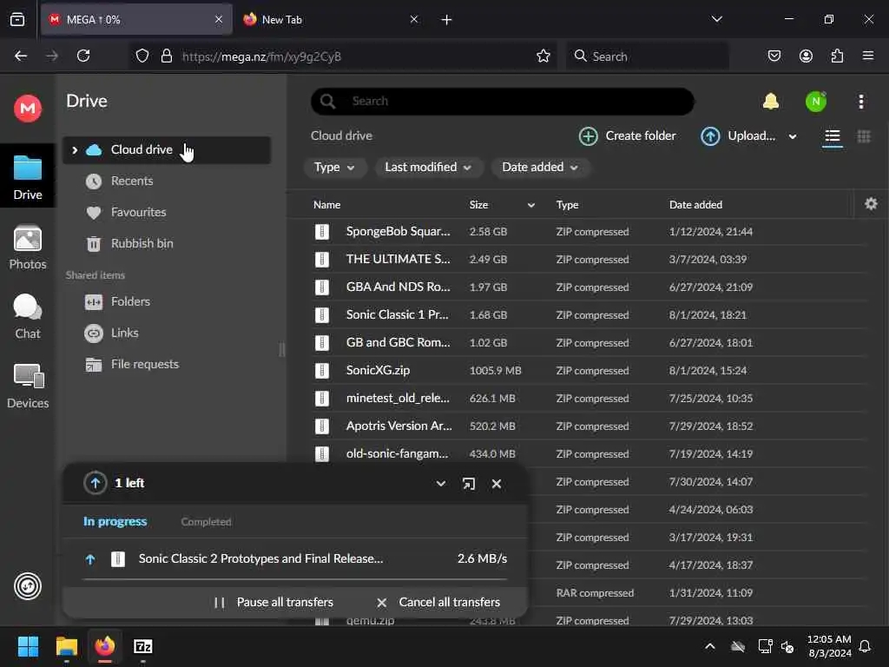Open the Firefox hamburger menu

point(868,56)
